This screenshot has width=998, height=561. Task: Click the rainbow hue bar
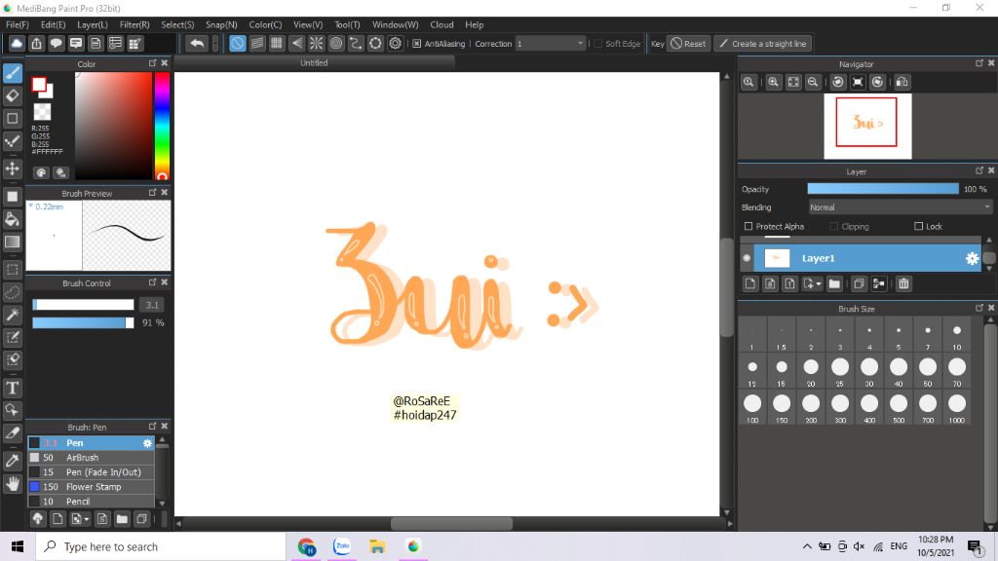tap(163, 126)
